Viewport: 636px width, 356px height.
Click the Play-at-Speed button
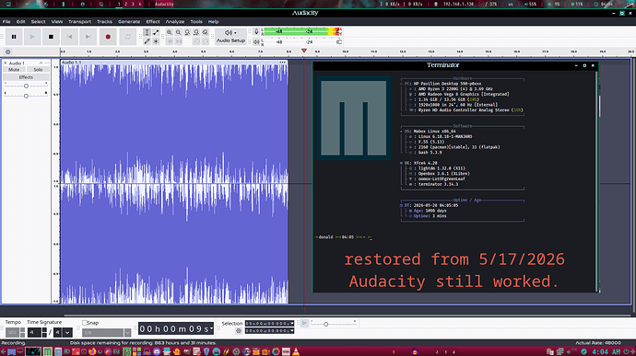(x=304, y=323)
